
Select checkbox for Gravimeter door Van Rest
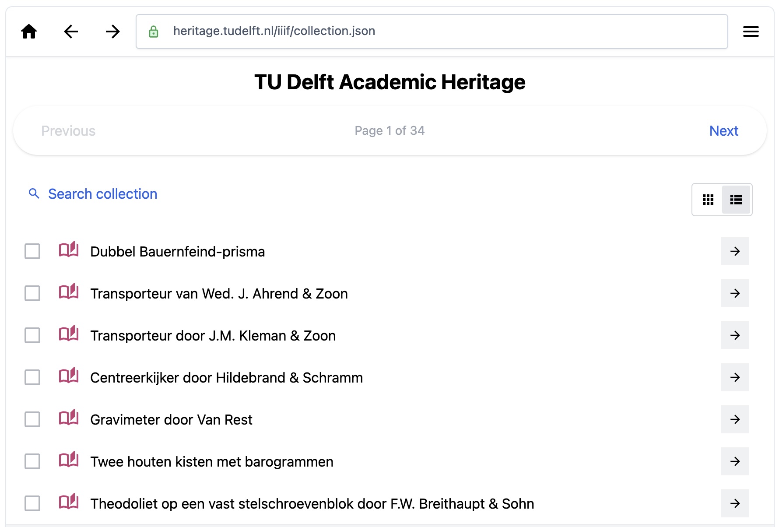pyautogui.click(x=32, y=419)
